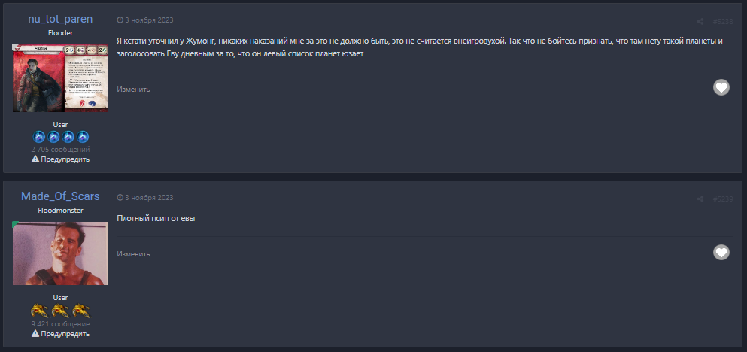Open Made_Of_Scars profile via username
Image resolution: width=747 pixels, height=352 pixels.
pyautogui.click(x=60, y=196)
